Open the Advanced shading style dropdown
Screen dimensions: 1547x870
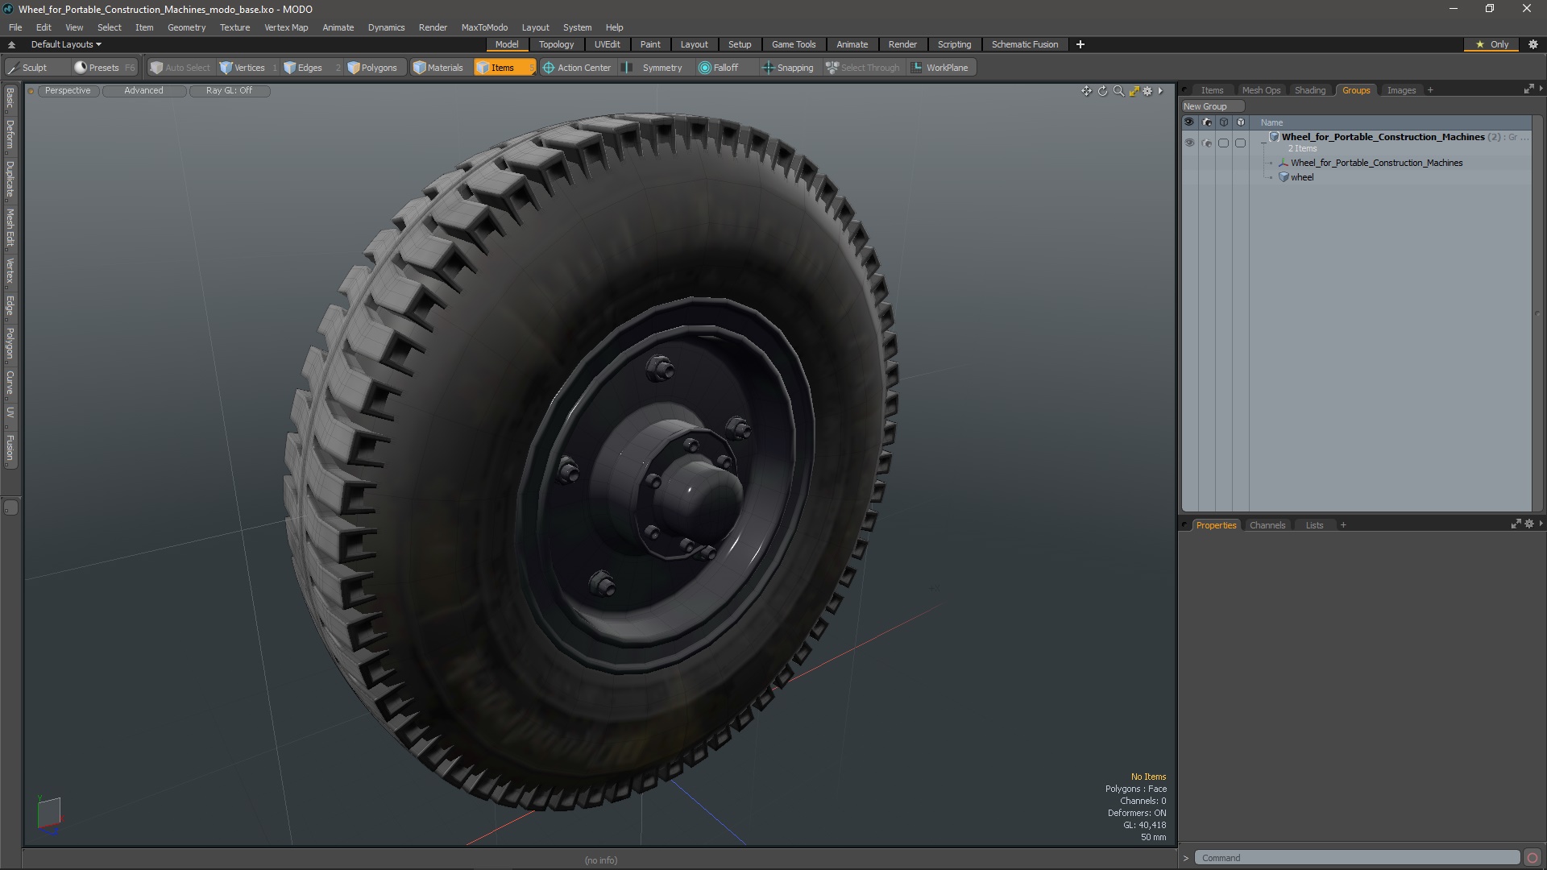click(x=143, y=91)
